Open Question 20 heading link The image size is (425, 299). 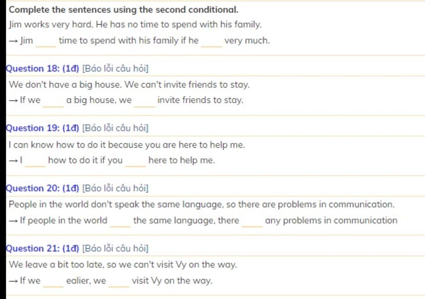[x=42, y=188]
